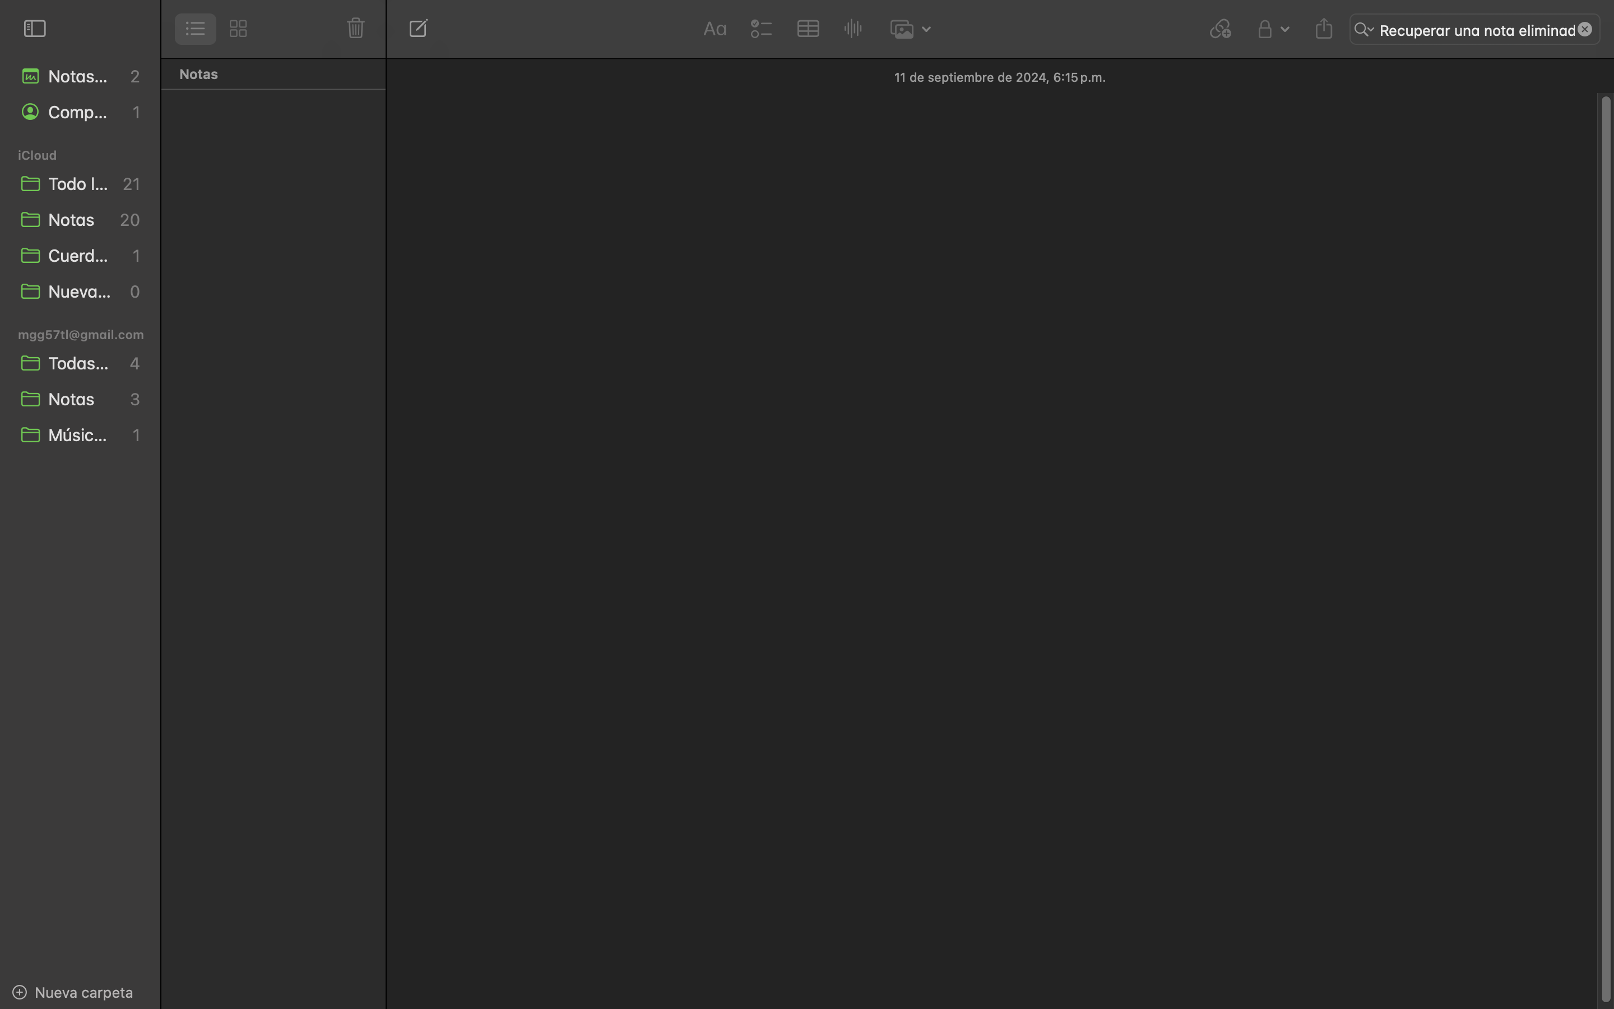Insert a table using toolbar icon
Viewport: 1614px width, 1009px height.
(x=808, y=29)
